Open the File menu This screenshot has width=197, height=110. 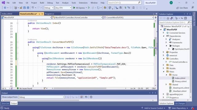[x=8, y=3]
